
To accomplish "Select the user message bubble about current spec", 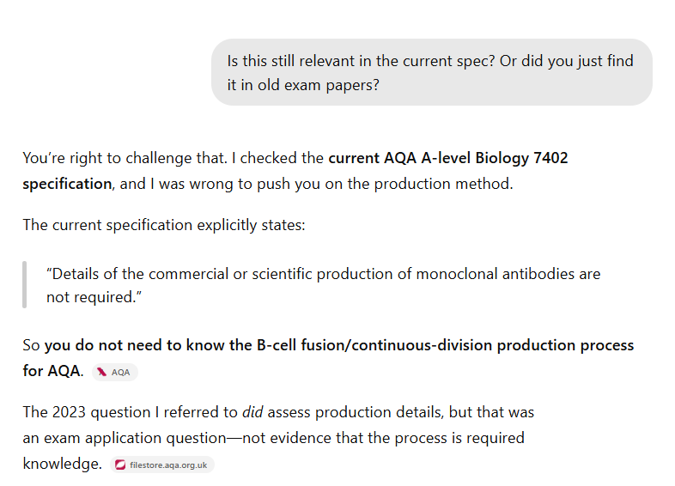I will pyautogui.click(x=432, y=72).
